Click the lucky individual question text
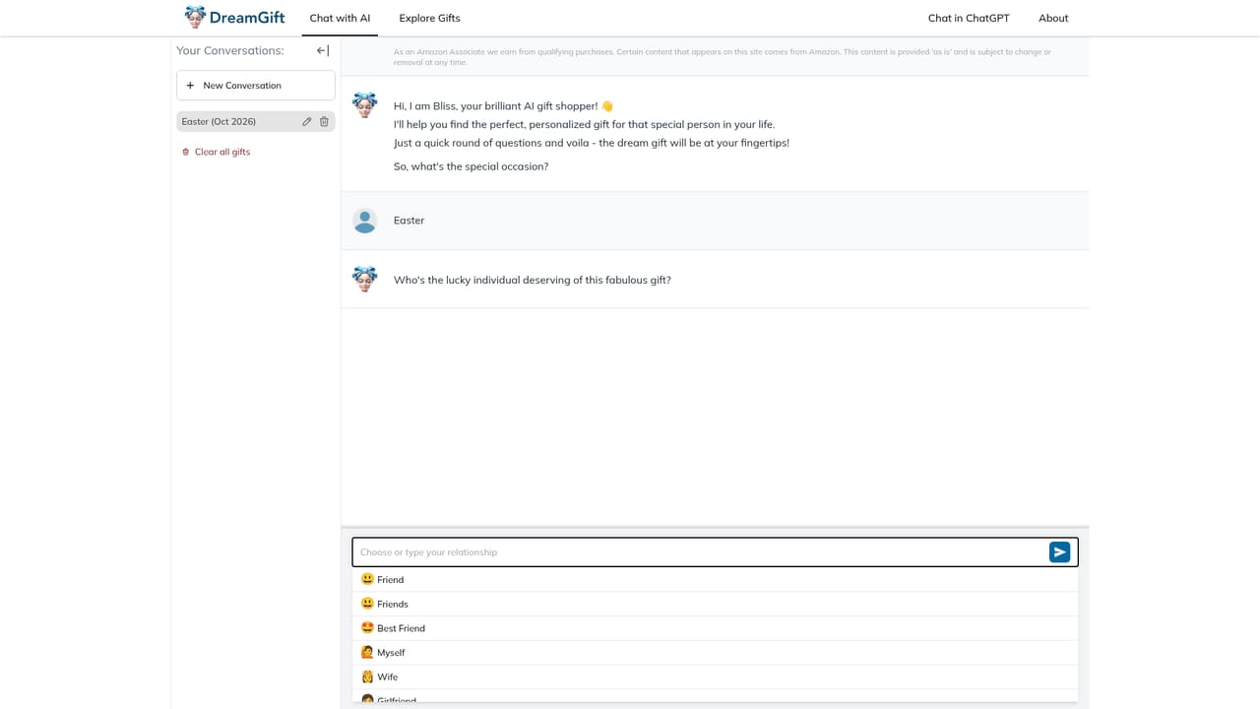 [x=532, y=281]
